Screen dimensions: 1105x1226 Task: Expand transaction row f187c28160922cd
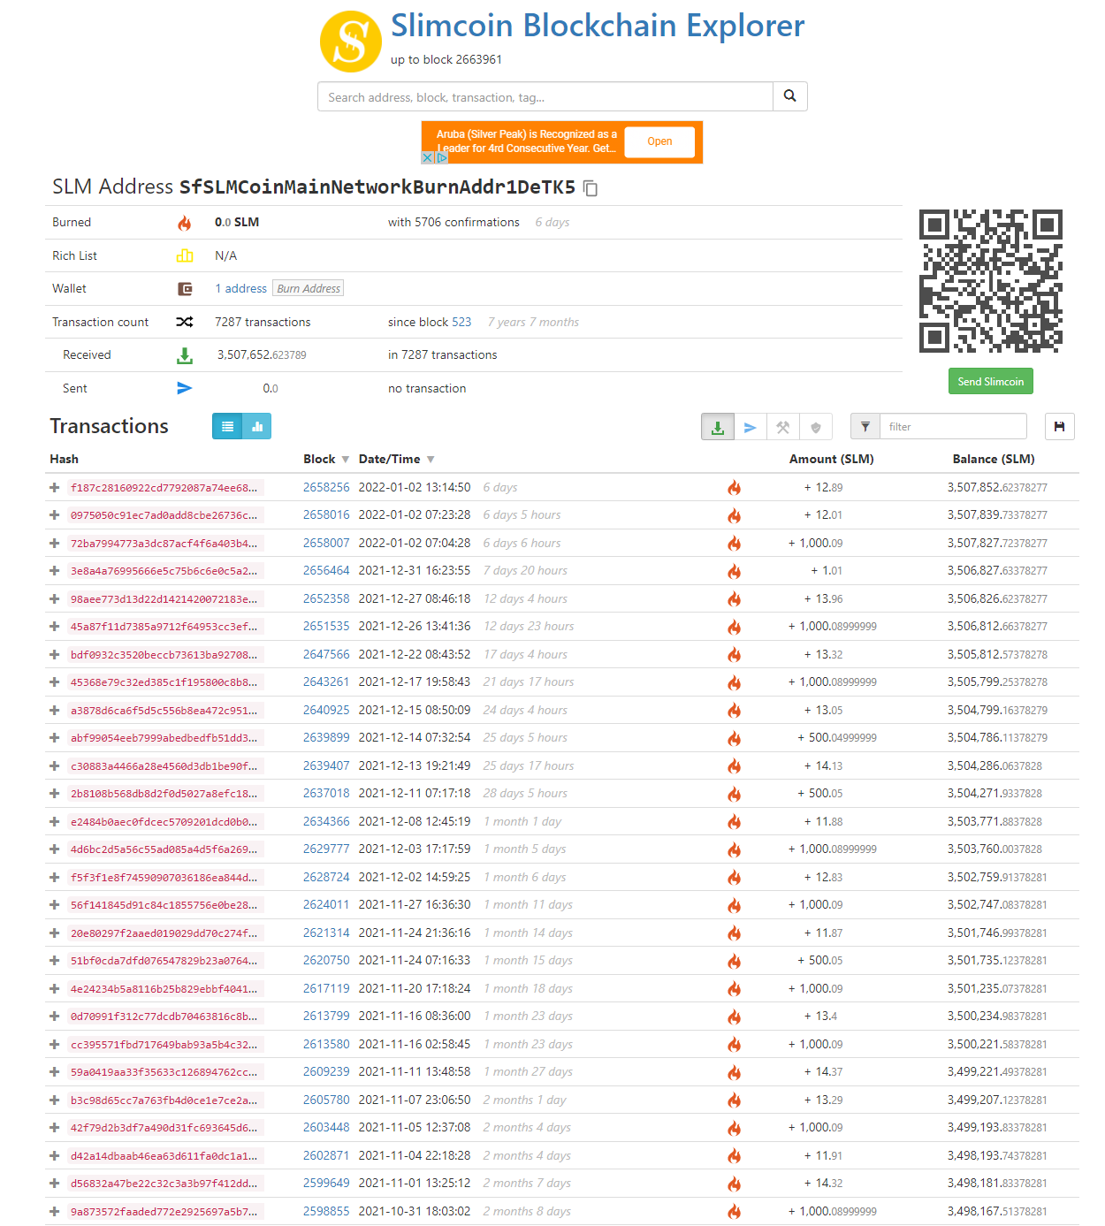[x=55, y=487]
